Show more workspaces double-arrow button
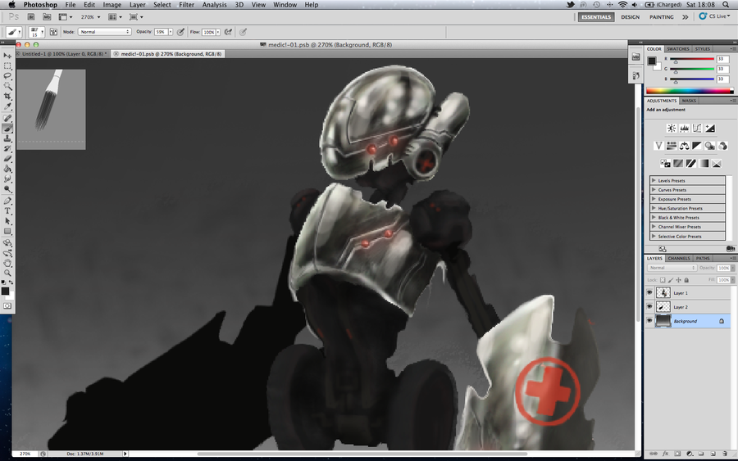Image resolution: width=738 pixels, height=461 pixels. 685,17
